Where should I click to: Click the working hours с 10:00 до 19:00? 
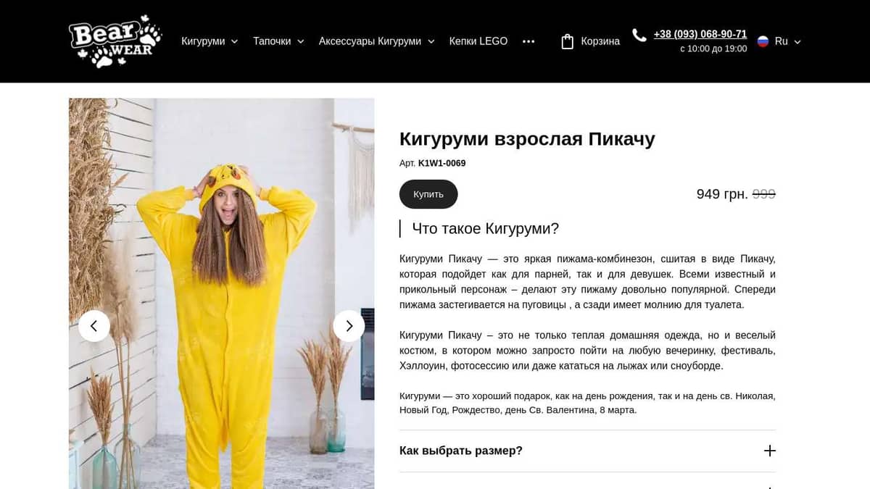pyautogui.click(x=713, y=49)
